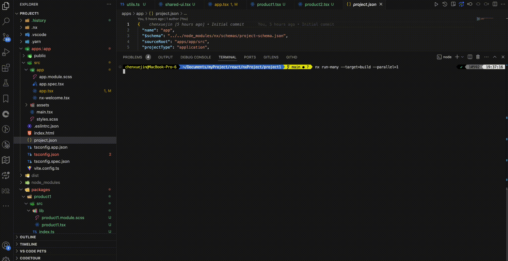The image size is (508, 261).
Task: Select the apps breadcrumb segment
Action: [x=126, y=13]
